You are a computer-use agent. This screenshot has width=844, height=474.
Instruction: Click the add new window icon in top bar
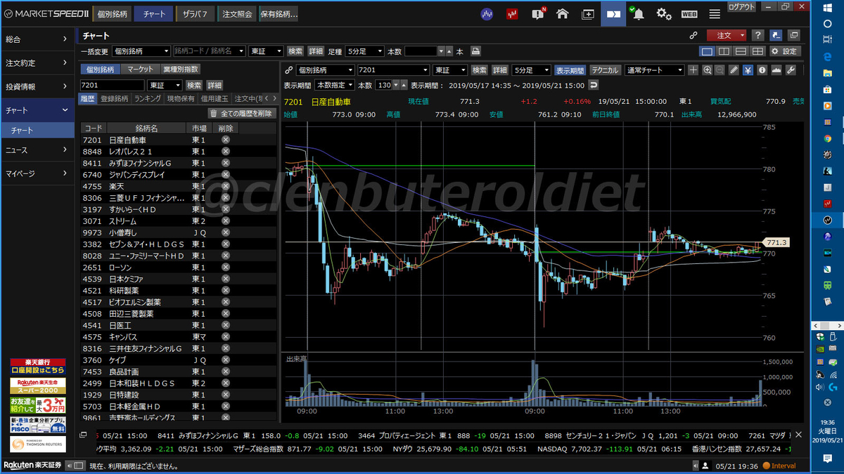(588, 13)
